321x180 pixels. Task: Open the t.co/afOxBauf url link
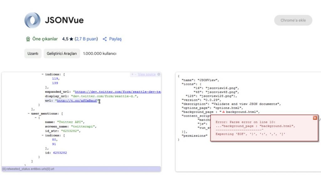pos(77,101)
